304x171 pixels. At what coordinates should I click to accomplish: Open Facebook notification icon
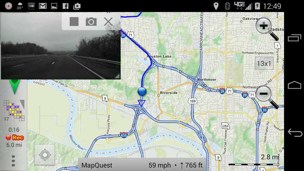pyautogui.click(x=66, y=6)
